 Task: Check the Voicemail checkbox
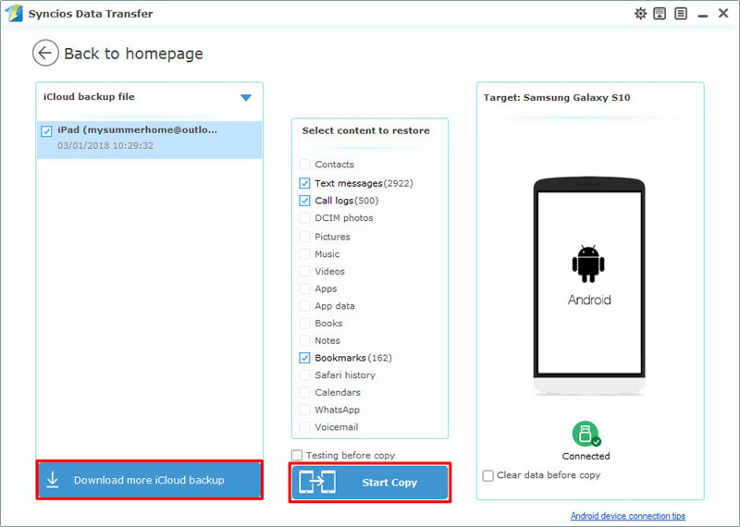(304, 427)
